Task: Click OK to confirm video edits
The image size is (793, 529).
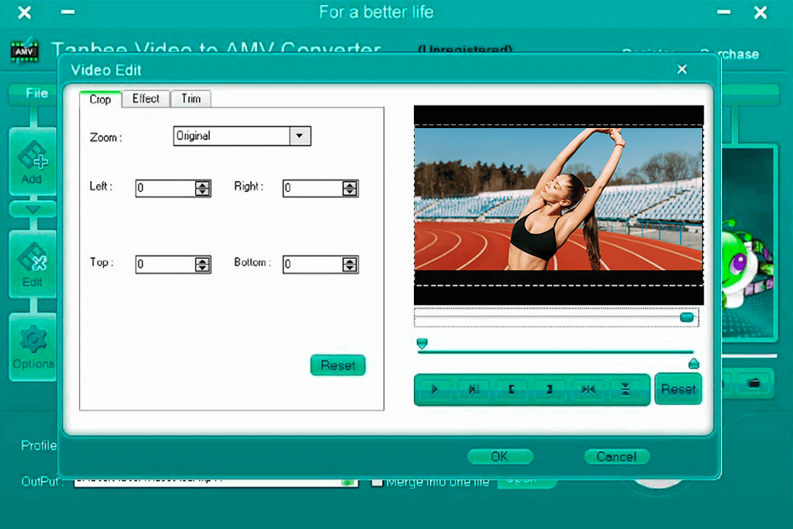Action: tap(500, 456)
